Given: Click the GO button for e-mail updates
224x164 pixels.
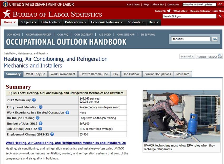Looking at the screenshot, I should click(x=220, y=4).
